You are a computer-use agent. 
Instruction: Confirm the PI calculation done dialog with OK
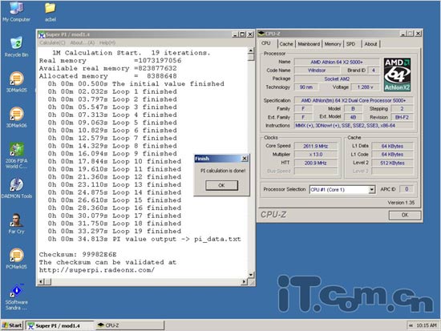[x=221, y=185]
